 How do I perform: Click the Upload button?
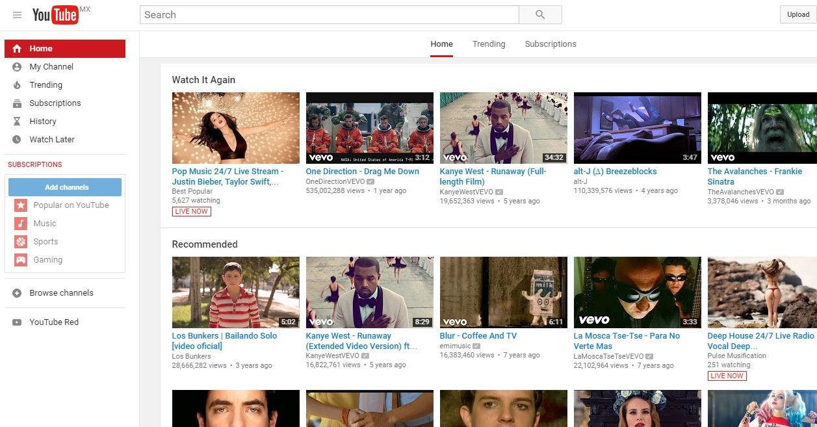pyautogui.click(x=798, y=14)
